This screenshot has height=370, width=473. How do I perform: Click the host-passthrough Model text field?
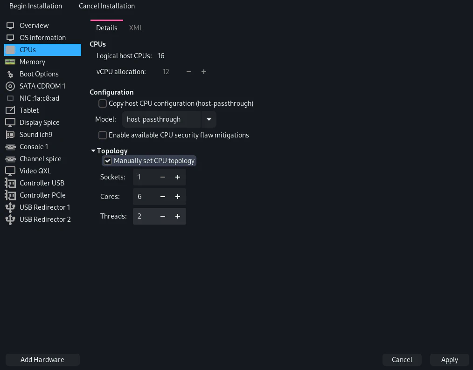(x=161, y=119)
